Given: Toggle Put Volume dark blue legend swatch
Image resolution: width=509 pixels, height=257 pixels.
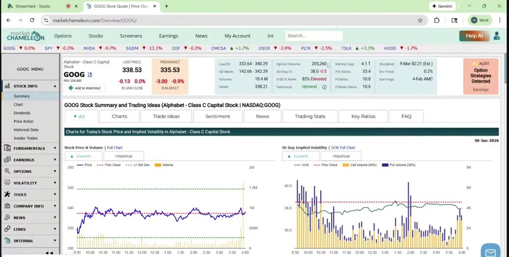Looking at the screenshot, I should 385,165.
